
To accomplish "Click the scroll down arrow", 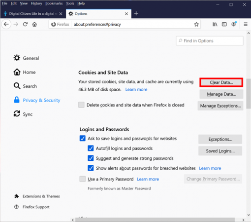I will point(249,215).
